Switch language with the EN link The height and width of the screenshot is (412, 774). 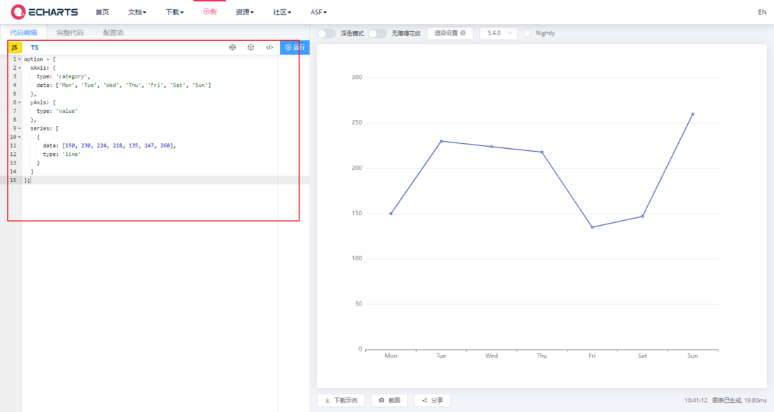762,12
